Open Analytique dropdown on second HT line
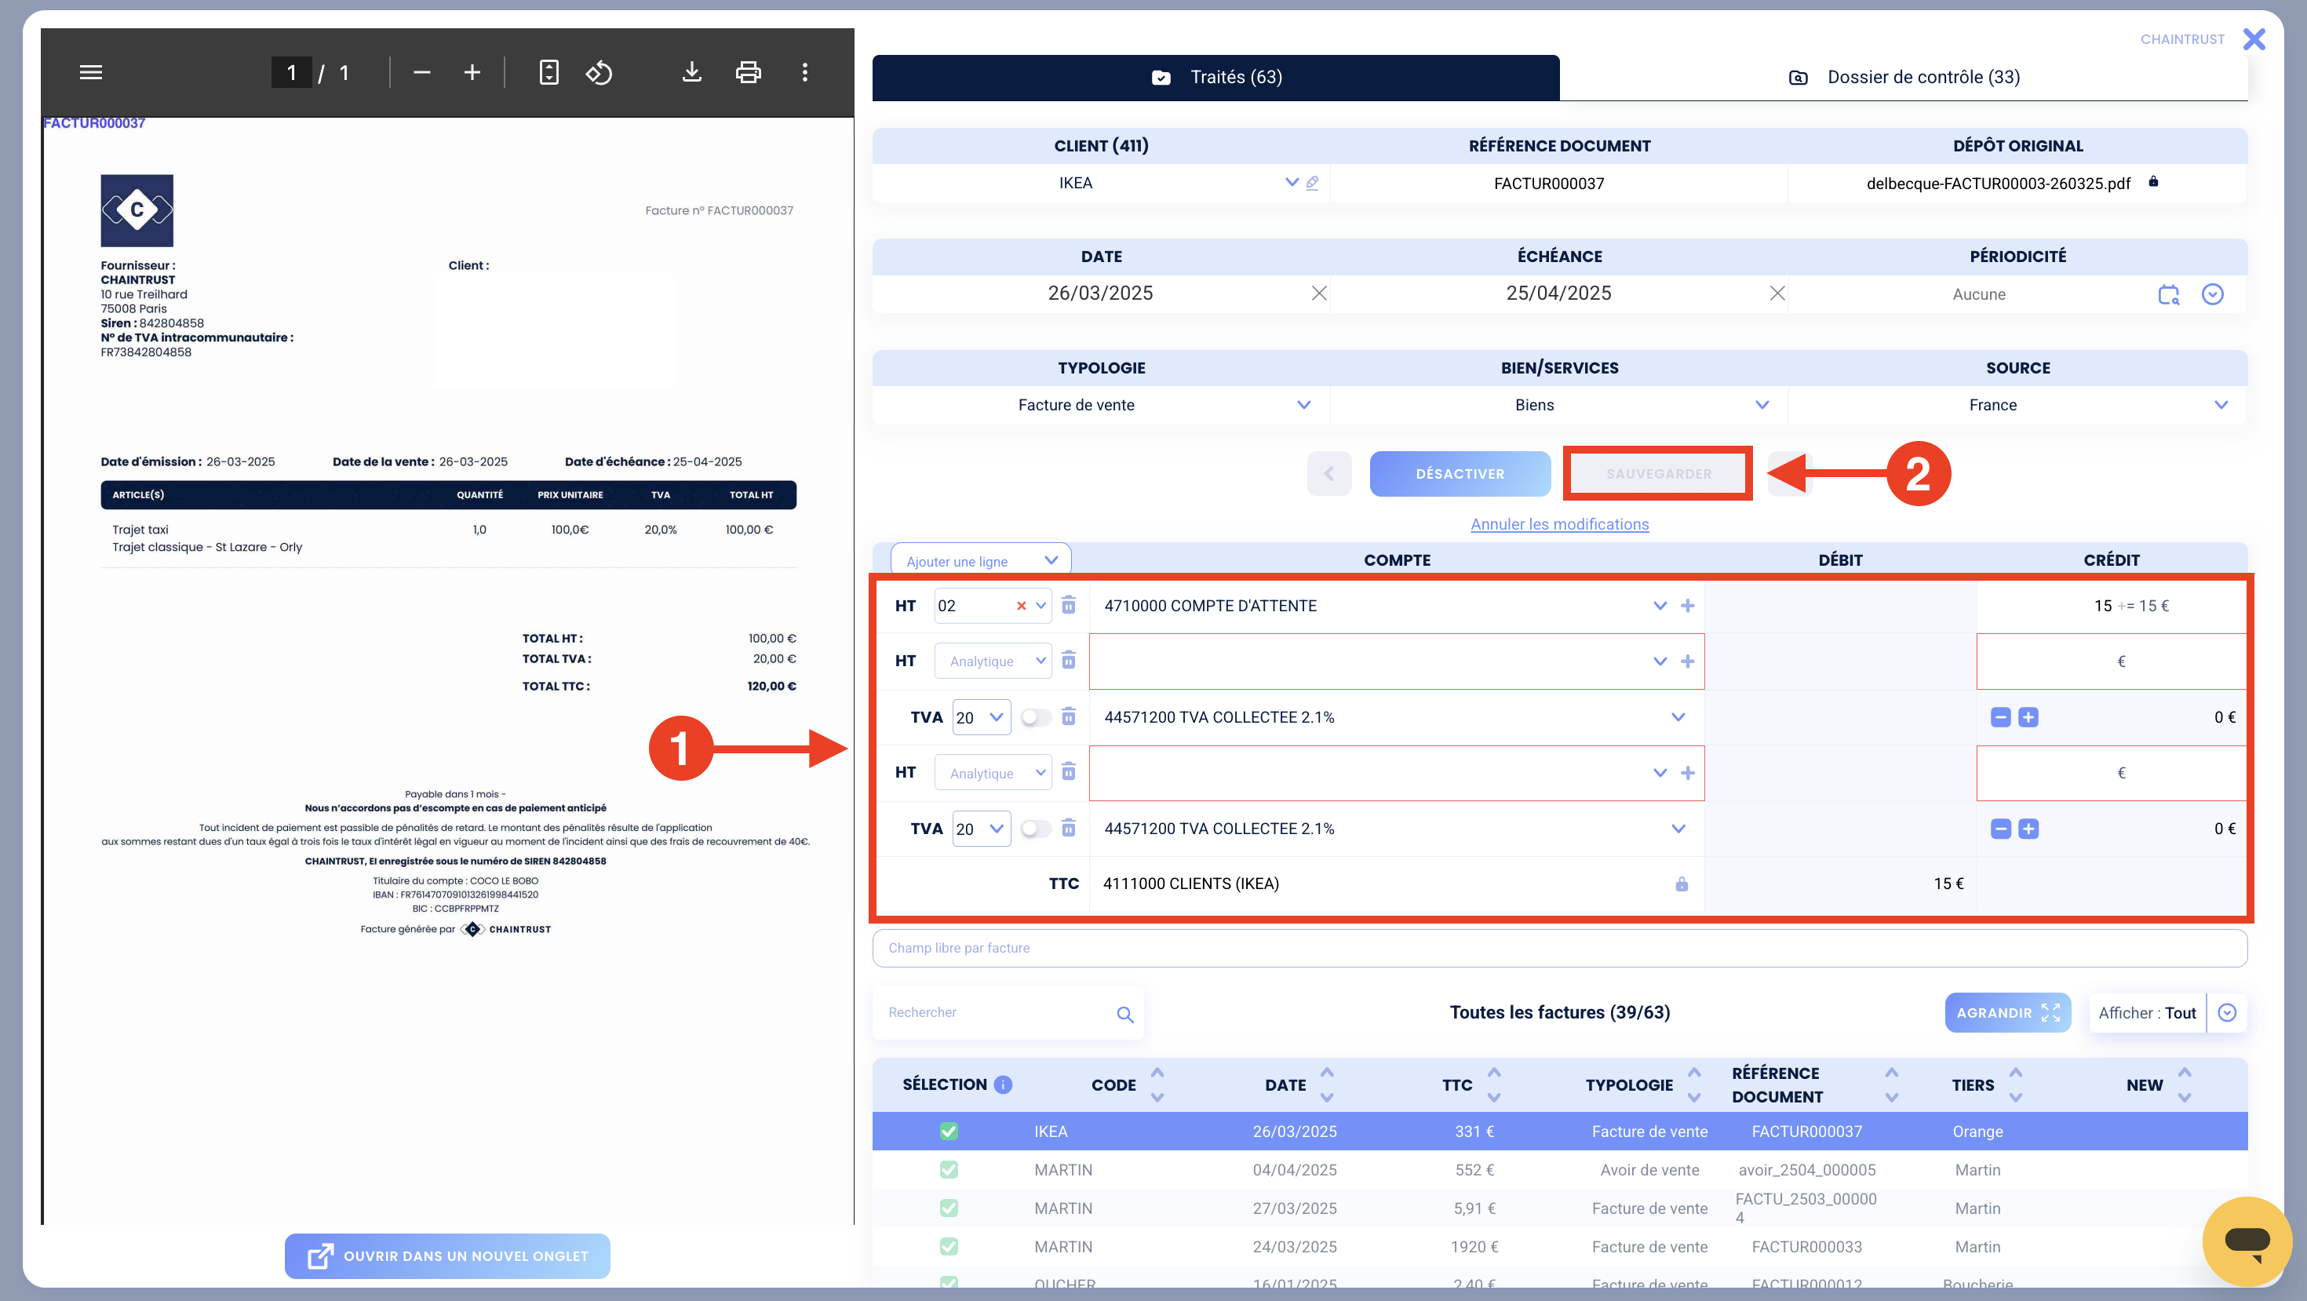The width and height of the screenshot is (2307, 1301). tap(993, 661)
